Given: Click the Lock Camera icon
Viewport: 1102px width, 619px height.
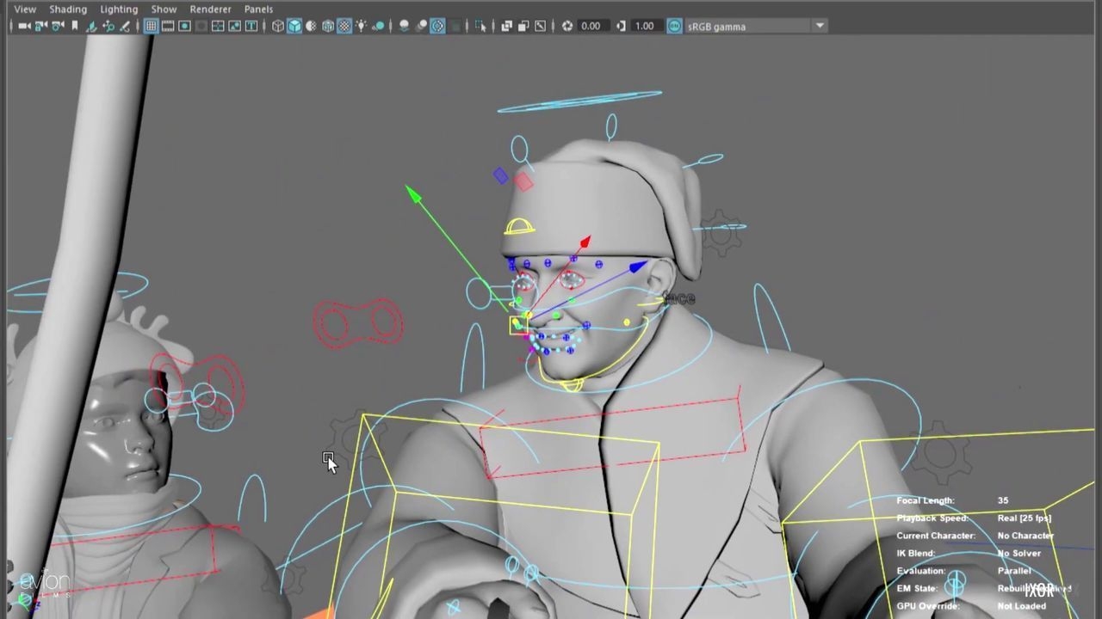Looking at the screenshot, I should pyautogui.click(x=40, y=26).
